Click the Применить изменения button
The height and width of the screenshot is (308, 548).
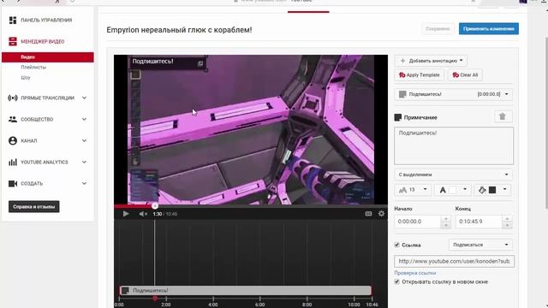(x=489, y=28)
